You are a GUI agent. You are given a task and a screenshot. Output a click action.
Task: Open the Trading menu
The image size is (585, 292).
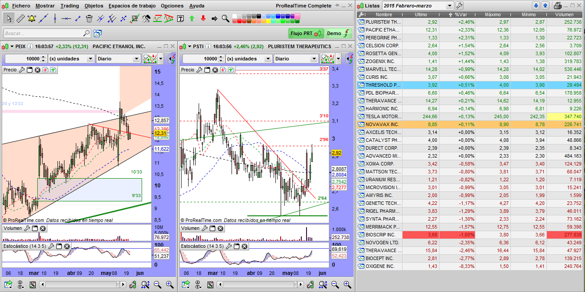[70, 6]
